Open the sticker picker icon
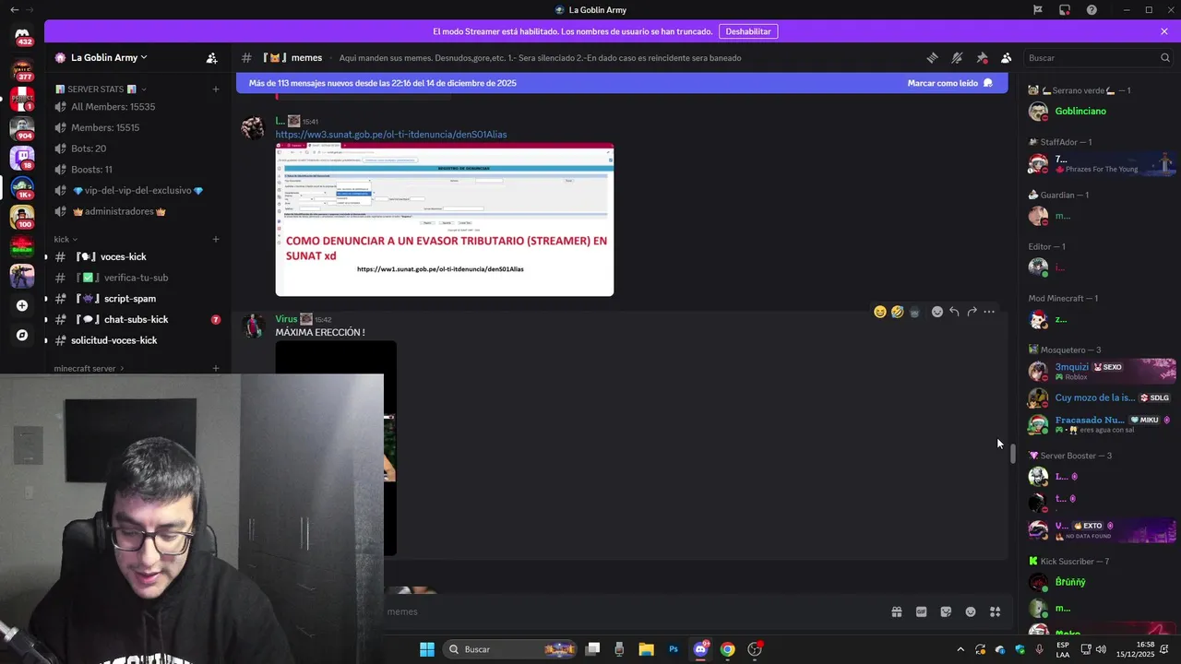The image size is (1181, 664). point(946,611)
